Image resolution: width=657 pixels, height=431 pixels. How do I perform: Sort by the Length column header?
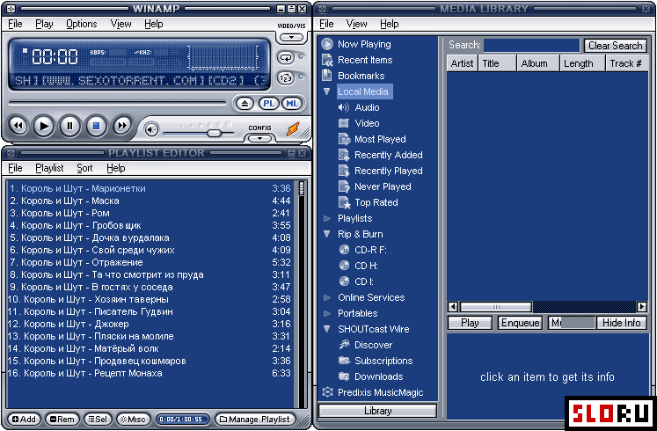tap(583, 63)
